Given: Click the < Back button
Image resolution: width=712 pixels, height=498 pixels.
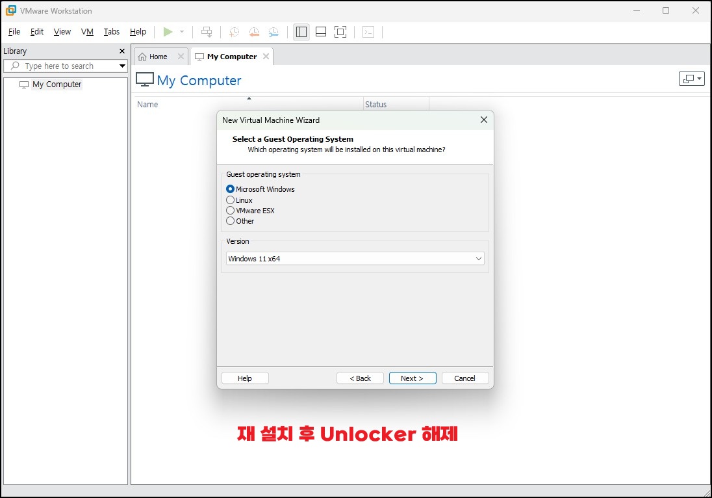Looking at the screenshot, I should (x=360, y=378).
